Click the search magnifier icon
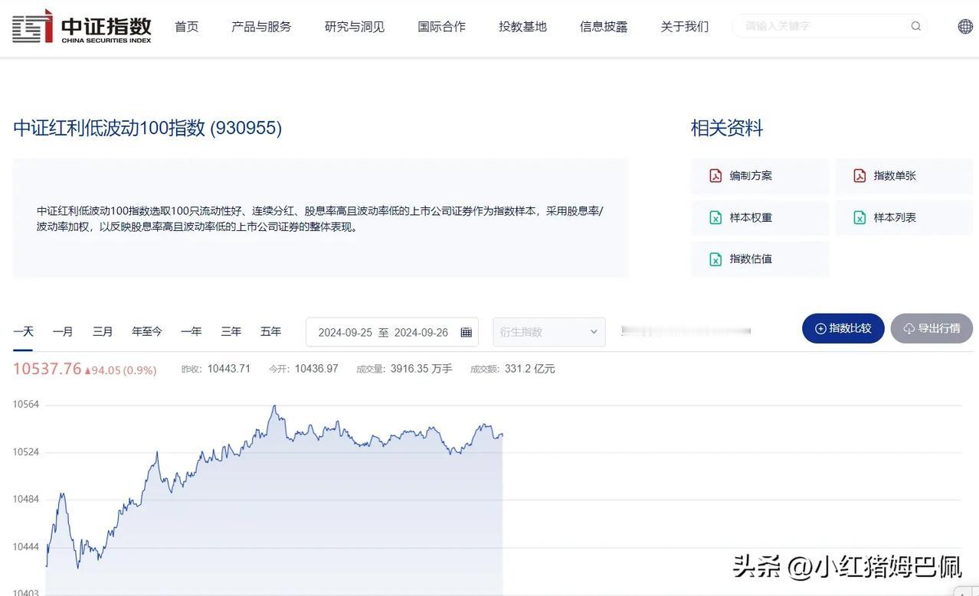979x596 pixels. (915, 26)
